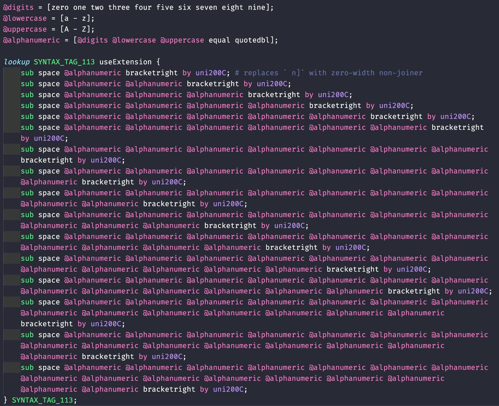
Task: Click 'uni200C' in the very last sub rule
Action: coord(228,389)
